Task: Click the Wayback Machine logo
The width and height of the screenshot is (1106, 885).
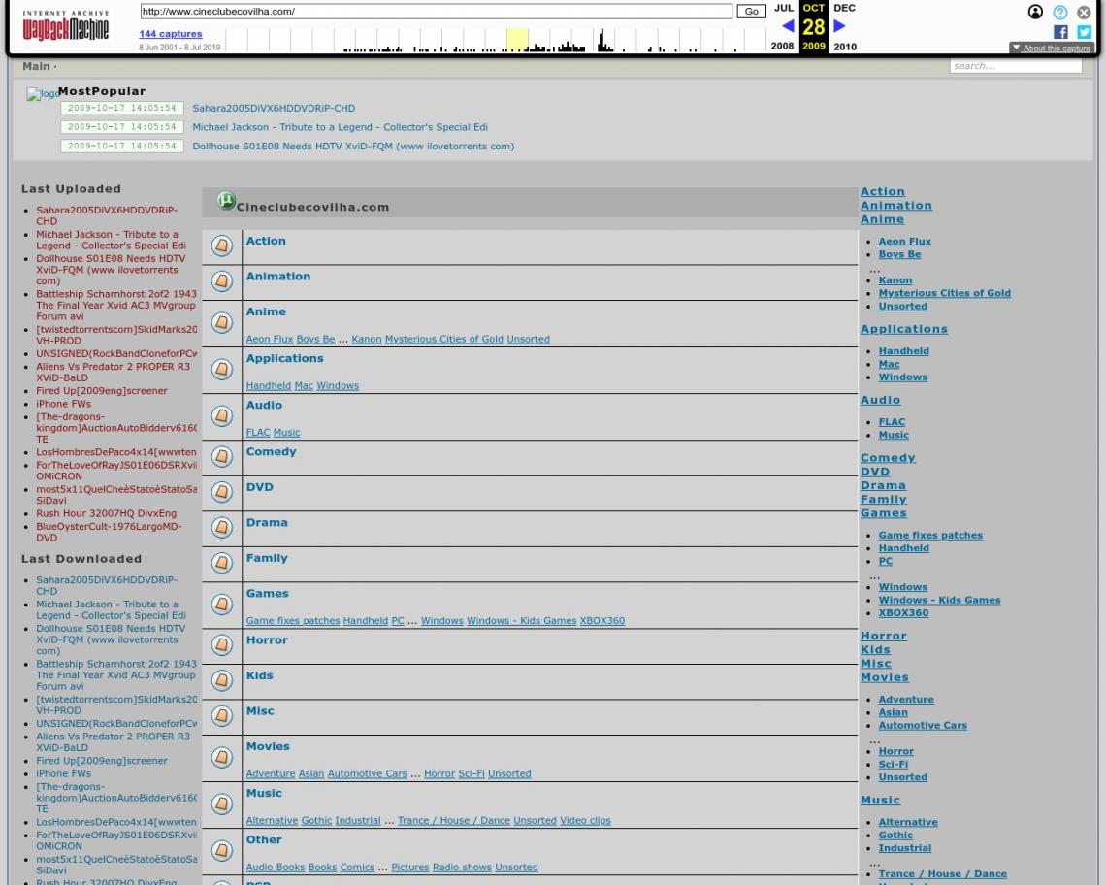Action: click(66, 25)
